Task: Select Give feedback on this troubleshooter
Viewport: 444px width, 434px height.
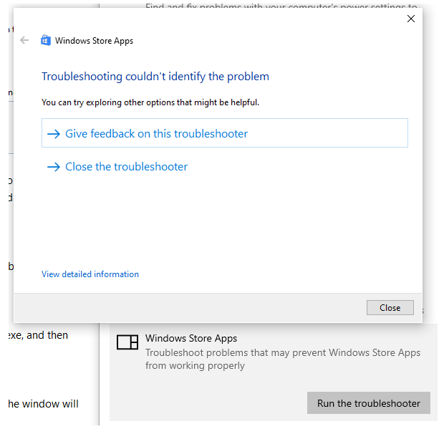Action: (156, 134)
